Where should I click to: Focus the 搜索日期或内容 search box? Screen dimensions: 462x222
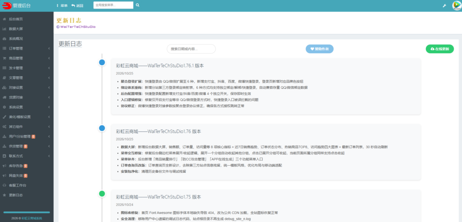(x=191, y=49)
